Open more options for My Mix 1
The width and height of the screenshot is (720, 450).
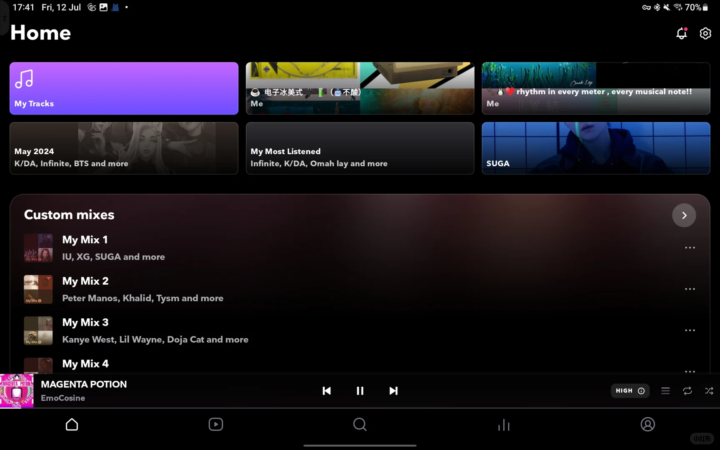(x=690, y=247)
